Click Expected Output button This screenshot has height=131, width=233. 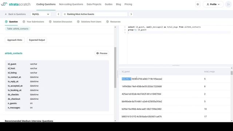[37, 40]
